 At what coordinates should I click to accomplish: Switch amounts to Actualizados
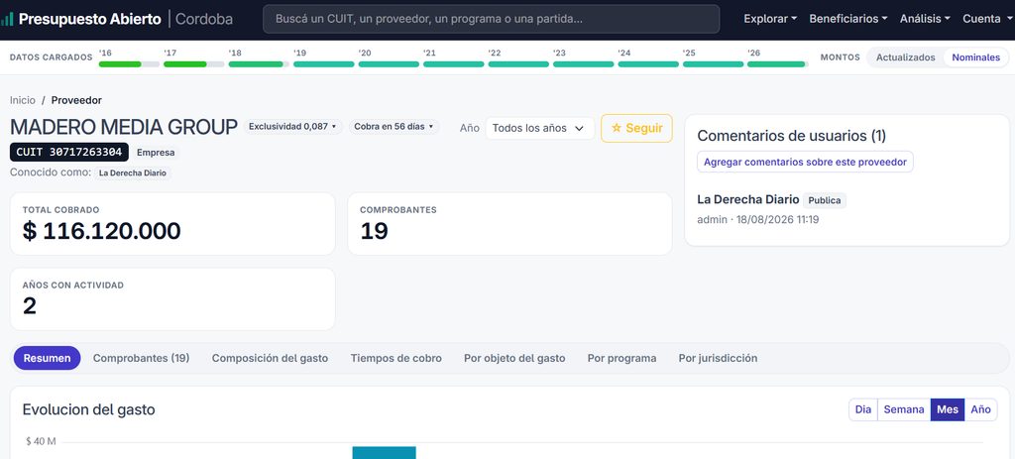pyautogui.click(x=906, y=57)
